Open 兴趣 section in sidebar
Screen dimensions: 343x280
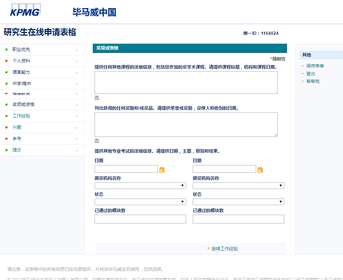[x=17, y=127]
